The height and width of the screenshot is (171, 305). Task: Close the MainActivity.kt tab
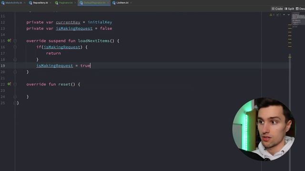pos(24,3)
